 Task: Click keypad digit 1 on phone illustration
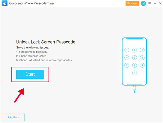click(127, 50)
